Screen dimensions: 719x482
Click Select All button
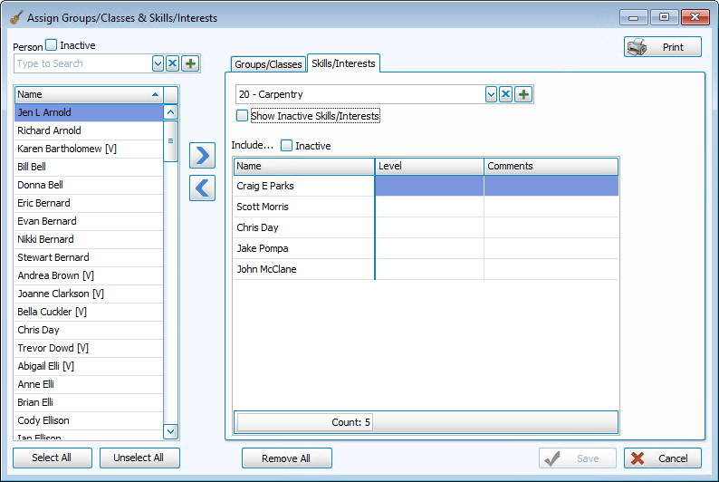tap(53, 458)
